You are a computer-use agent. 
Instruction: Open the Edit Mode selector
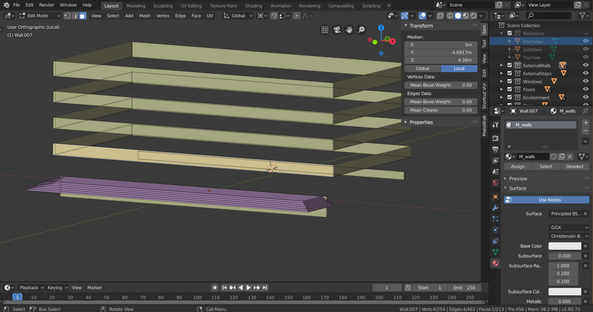click(39, 16)
